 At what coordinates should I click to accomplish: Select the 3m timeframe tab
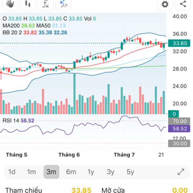(x=51, y=172)
